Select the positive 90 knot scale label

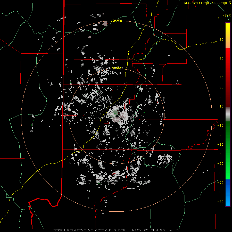(x=221, y=30)
